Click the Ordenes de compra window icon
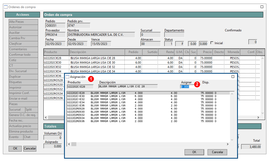 (x=6, y=7)
